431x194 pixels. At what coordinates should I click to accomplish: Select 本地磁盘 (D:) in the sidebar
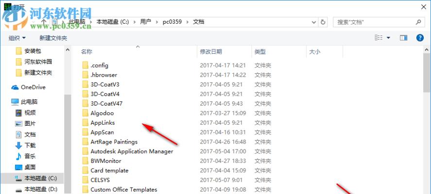(x=36, y=189)
